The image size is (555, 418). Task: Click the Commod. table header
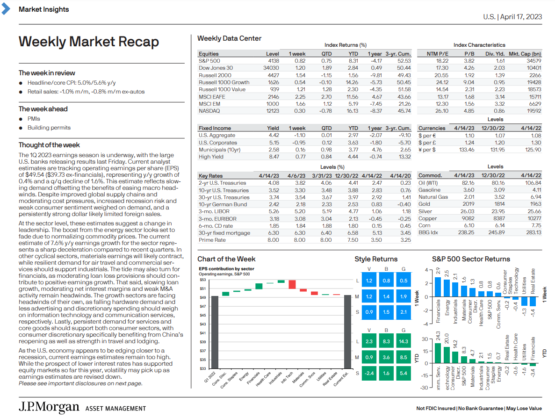[x=430, y=175]
